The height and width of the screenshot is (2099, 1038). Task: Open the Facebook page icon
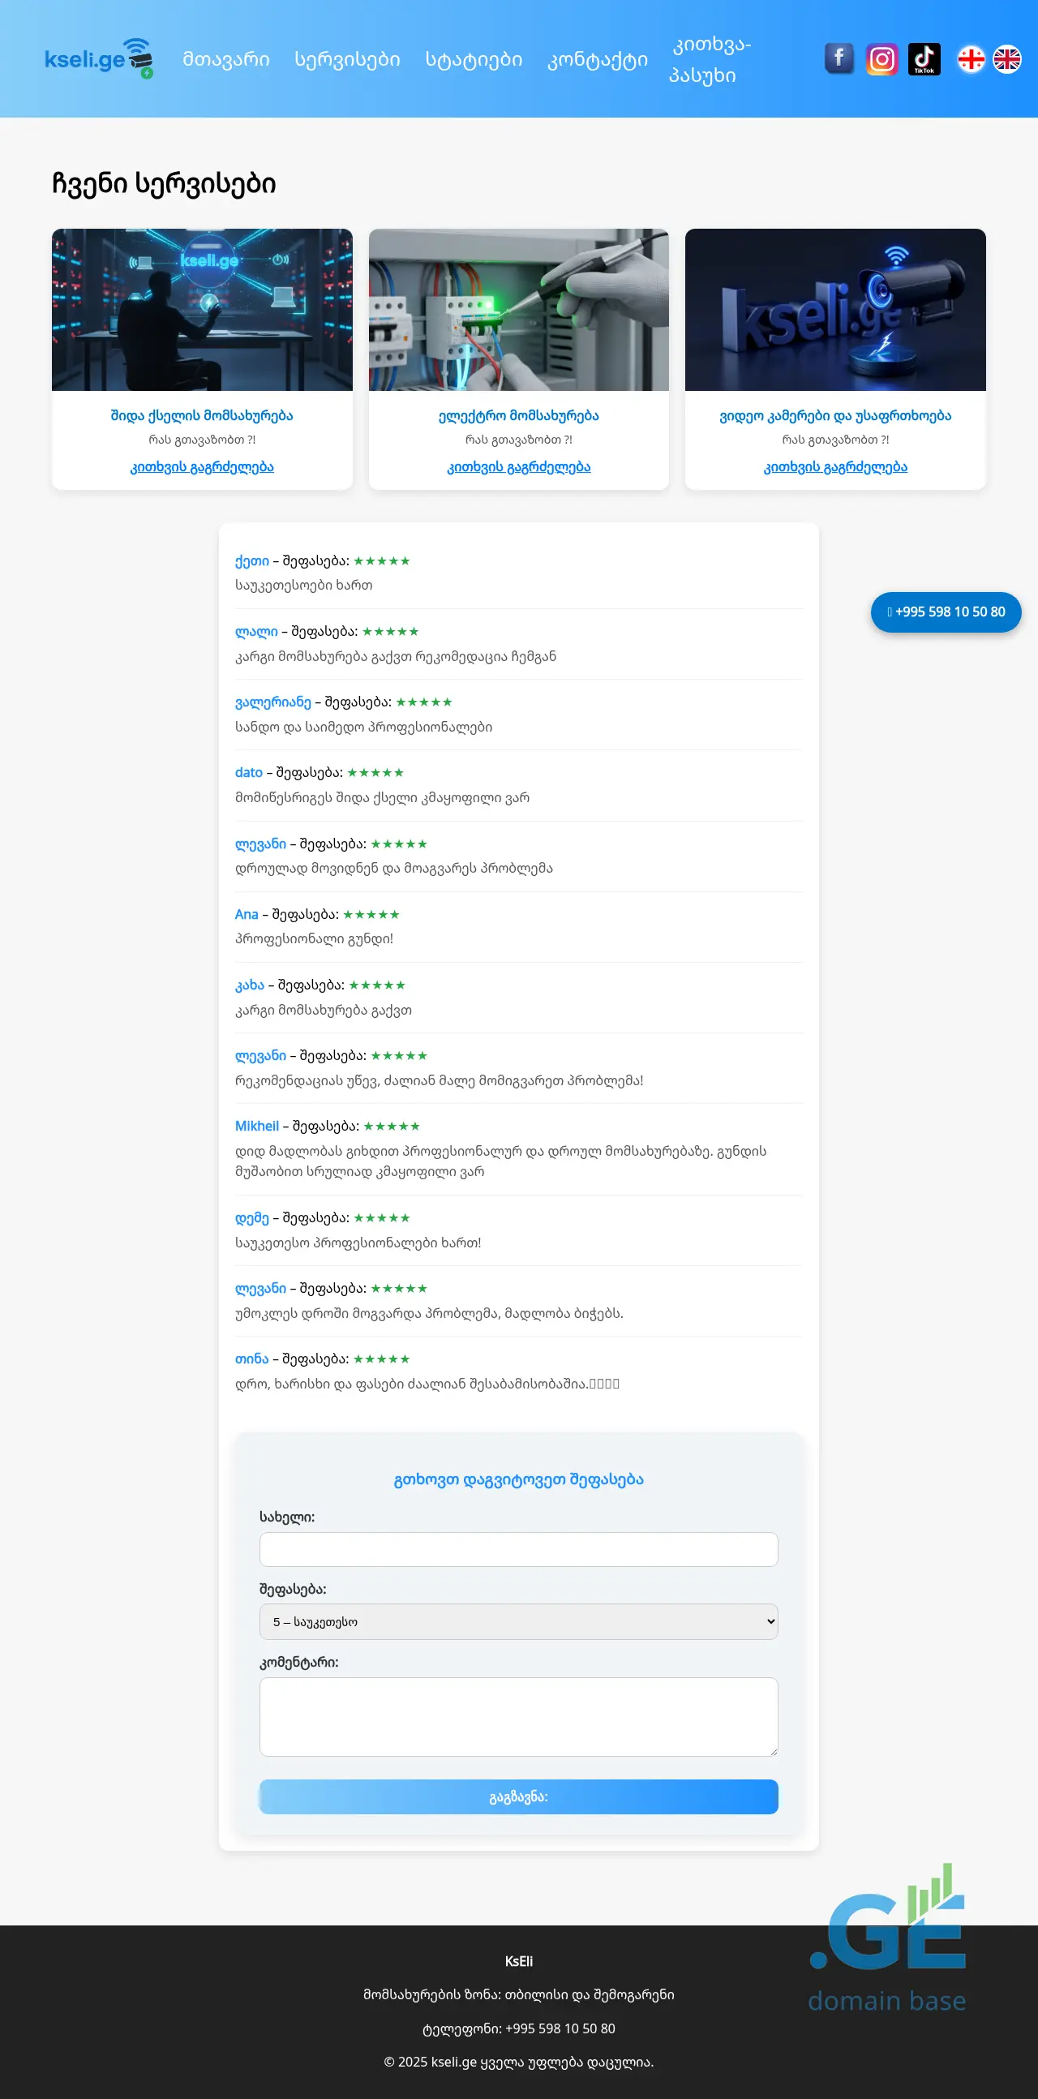[839, 58]
